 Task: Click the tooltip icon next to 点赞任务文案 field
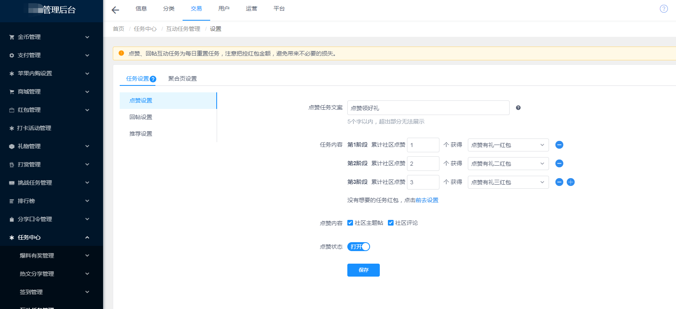pos(518,108)
